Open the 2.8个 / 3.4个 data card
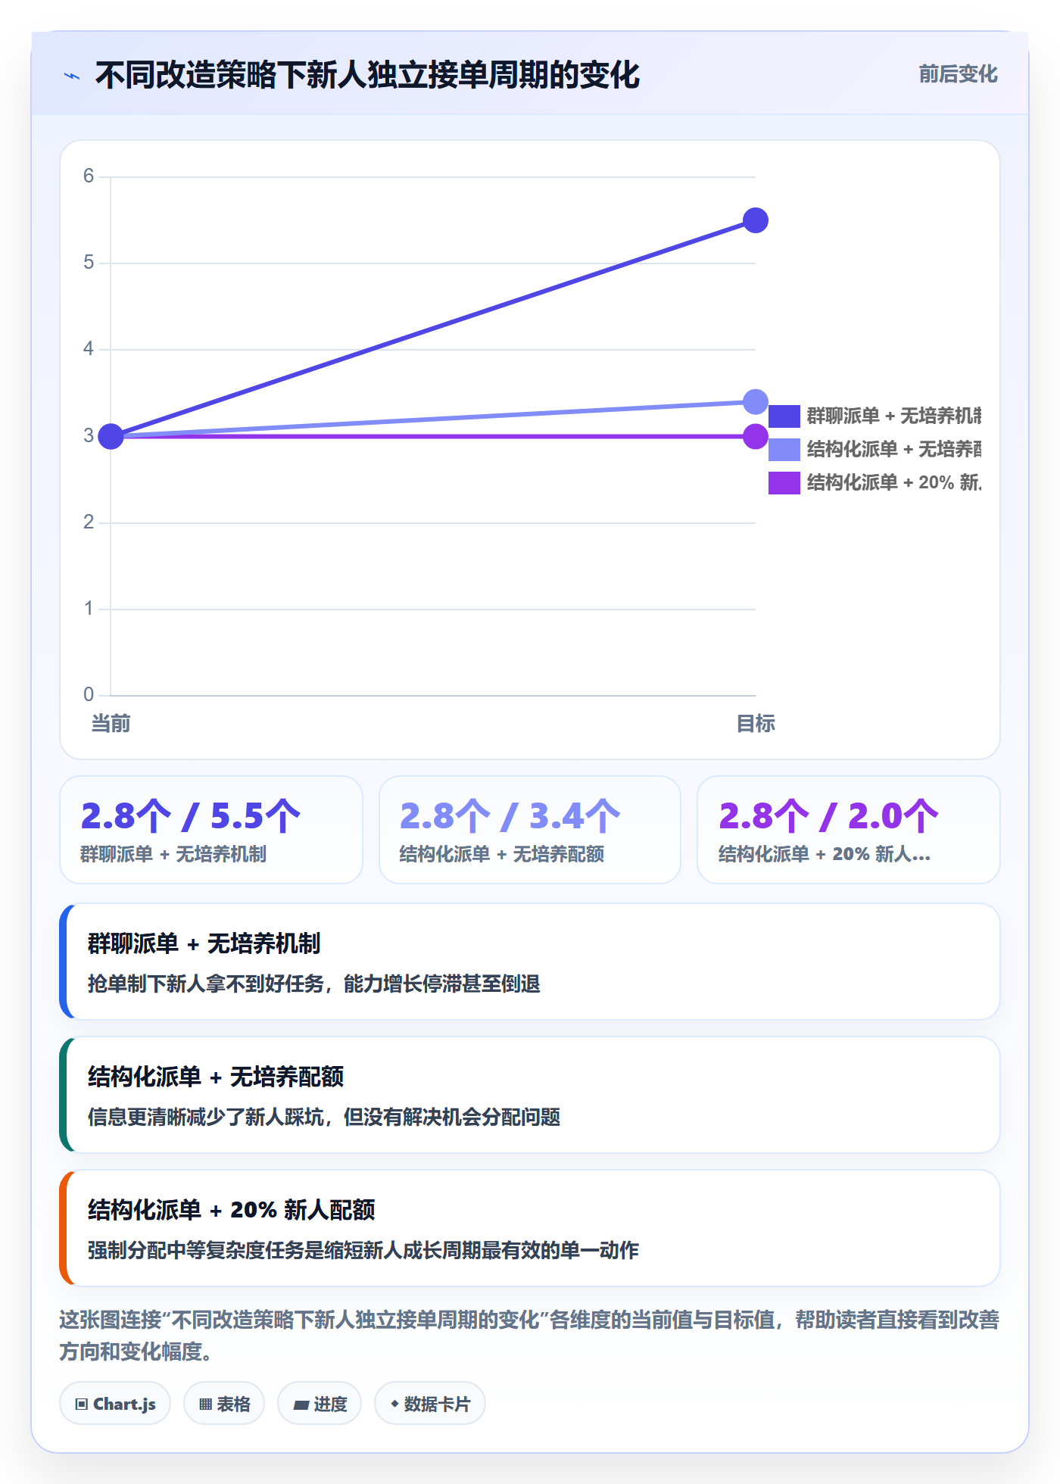The height and width of the screenshot is (1484, 1060). click(x=530, y=830)
